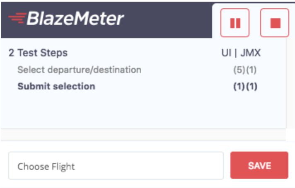
Task: Stop the recording with the square icon
Action: [x=275, y=23]
